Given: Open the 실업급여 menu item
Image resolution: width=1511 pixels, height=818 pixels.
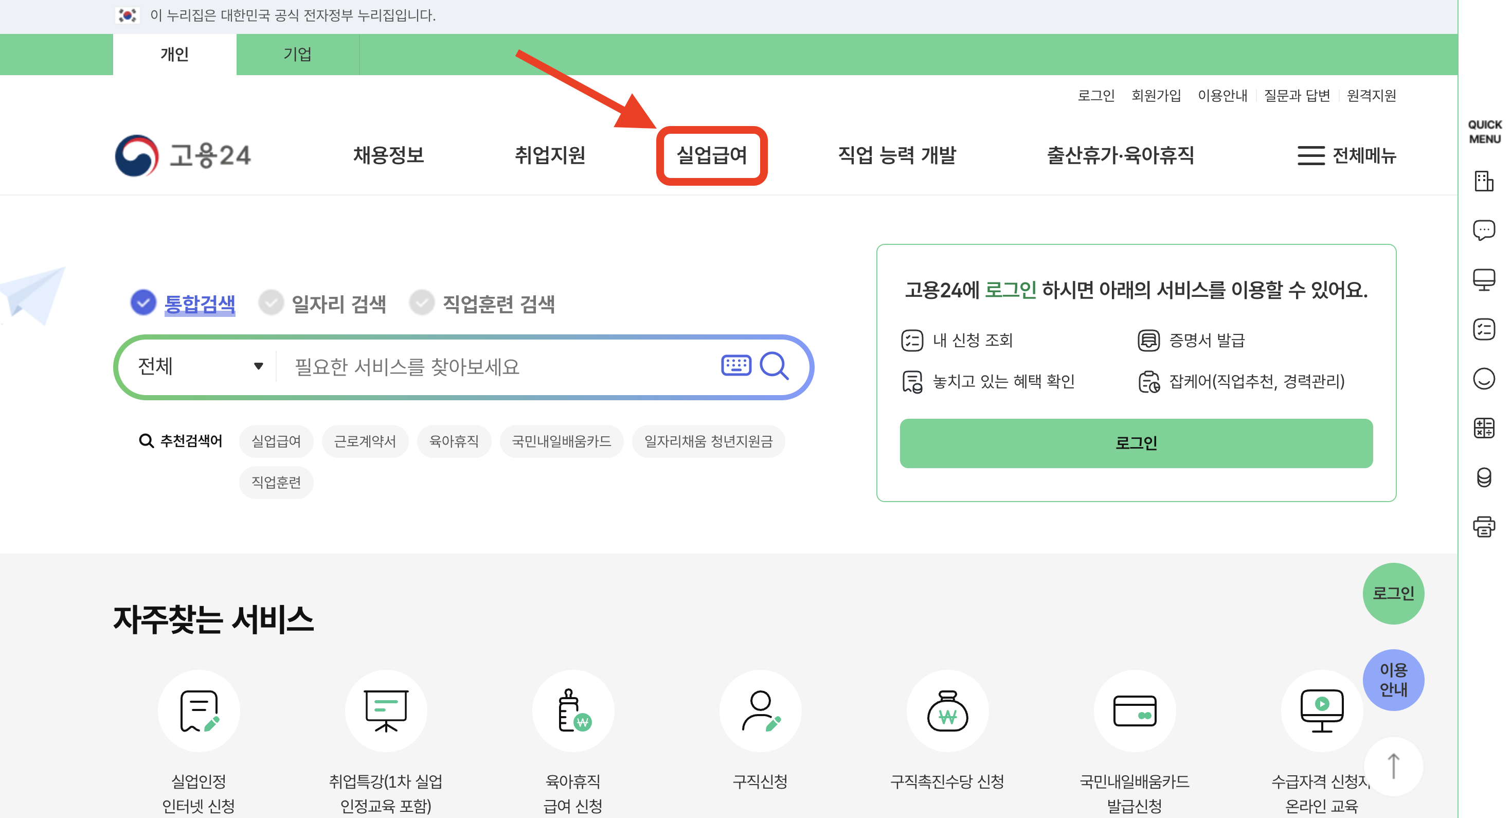Looking at the screenshot, I should coord(711,155).
